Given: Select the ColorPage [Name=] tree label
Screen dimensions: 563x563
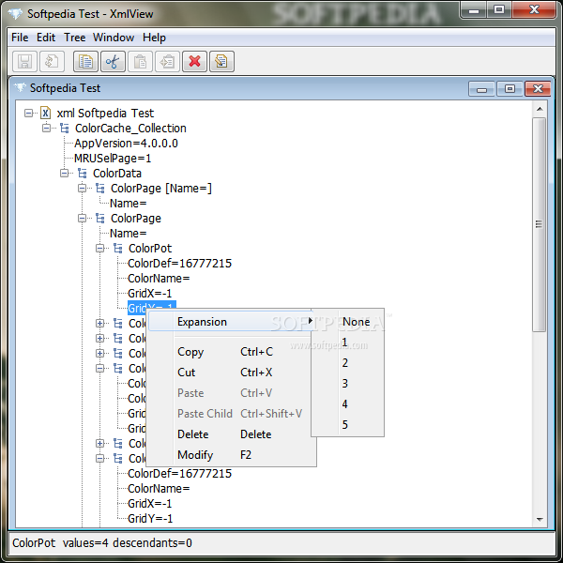Looking at the screenshot, I should (161, 189).
